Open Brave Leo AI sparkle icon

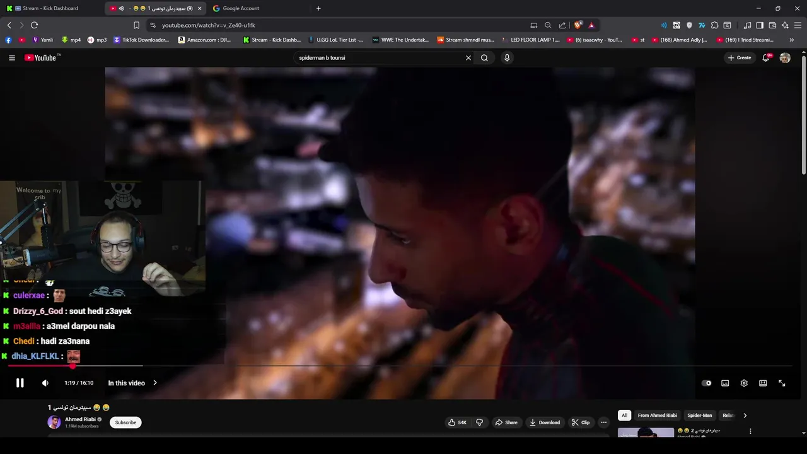[x=785, y=25]
